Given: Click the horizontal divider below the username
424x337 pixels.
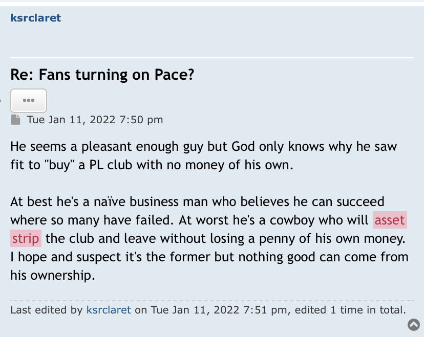Looking at the screenshot, I should (212, 57).
